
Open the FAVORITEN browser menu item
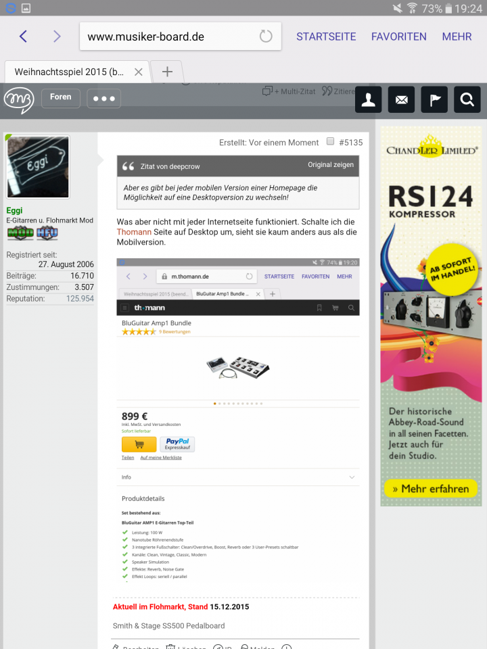coord(399,37)
